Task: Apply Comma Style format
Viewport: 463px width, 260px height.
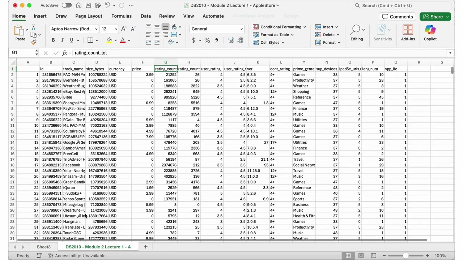Action: (x=216, y=40)
